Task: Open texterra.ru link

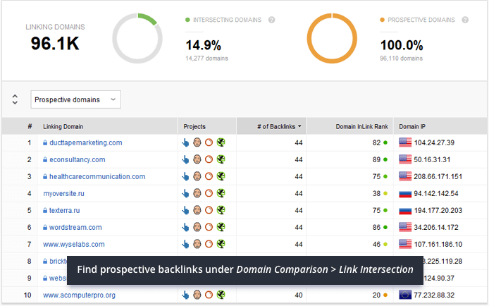Action: [x=65, y=211]
